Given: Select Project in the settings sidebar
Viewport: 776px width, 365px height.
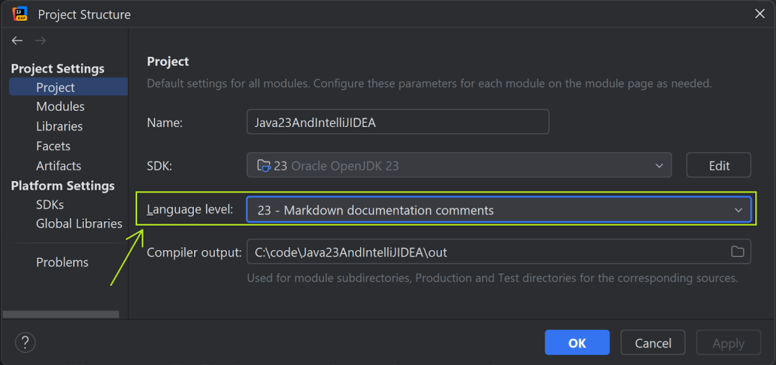Looking at the screenshot, I should coord(55,88).
